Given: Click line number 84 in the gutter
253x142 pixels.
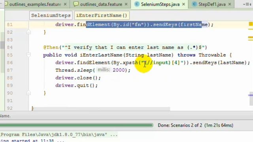Looking at the screenshot, I should 9,47.
